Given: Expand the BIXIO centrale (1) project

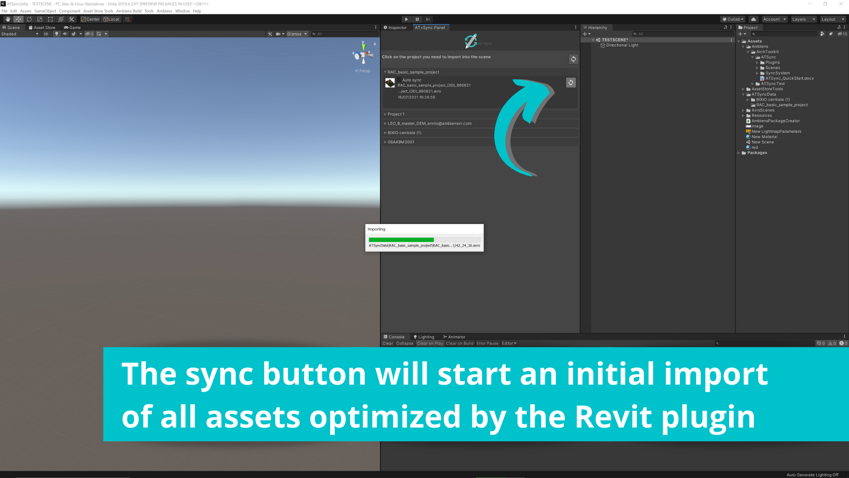Looking at the screenshot, I should [385, 133].
